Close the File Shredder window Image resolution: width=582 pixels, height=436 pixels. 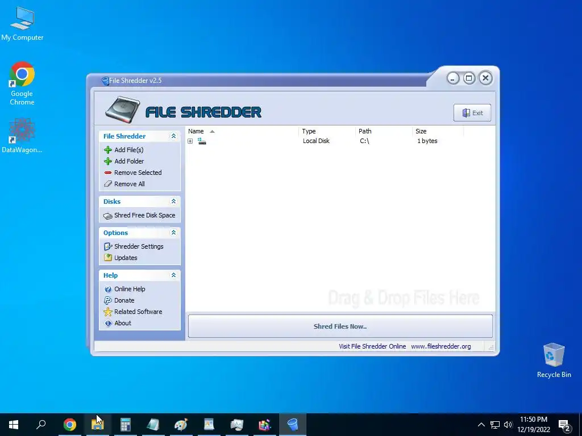click(485, 78)
